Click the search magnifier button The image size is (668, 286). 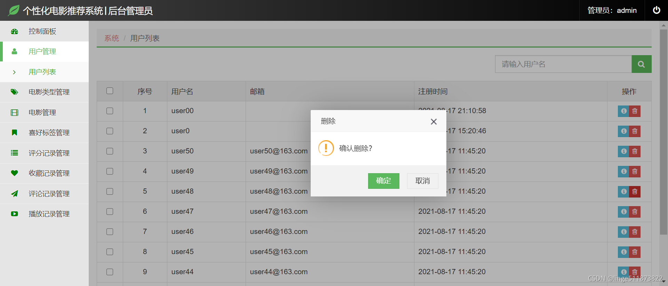pyautogui.click(x=641, y=64)
